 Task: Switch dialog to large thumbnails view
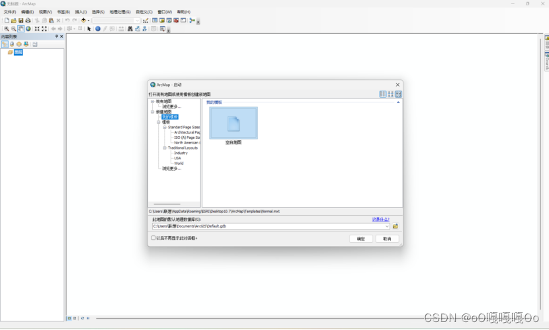tap(398, 94)
